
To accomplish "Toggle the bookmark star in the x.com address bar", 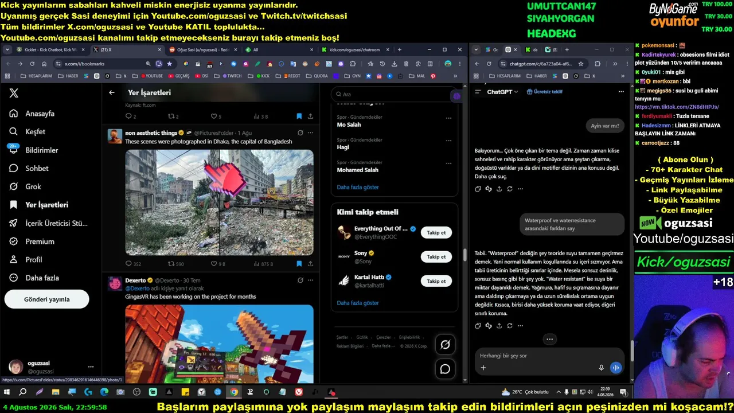I will 170,64.
